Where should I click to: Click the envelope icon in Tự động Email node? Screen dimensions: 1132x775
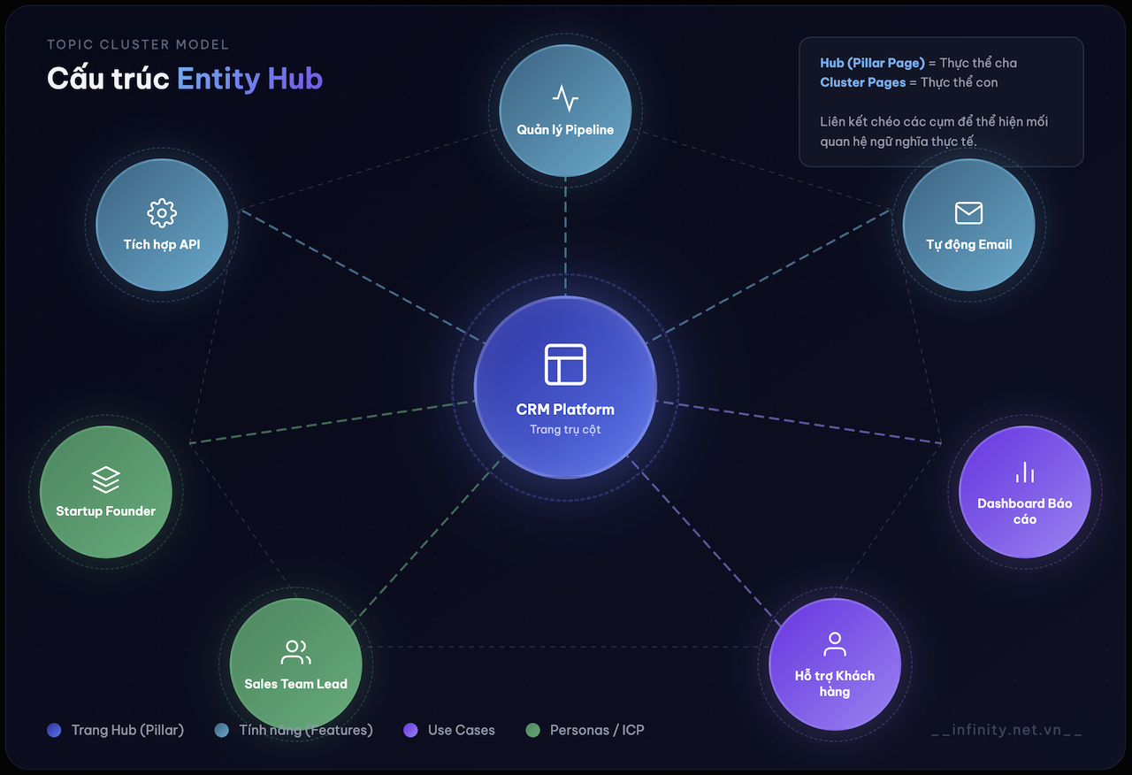tap(969, 213)
